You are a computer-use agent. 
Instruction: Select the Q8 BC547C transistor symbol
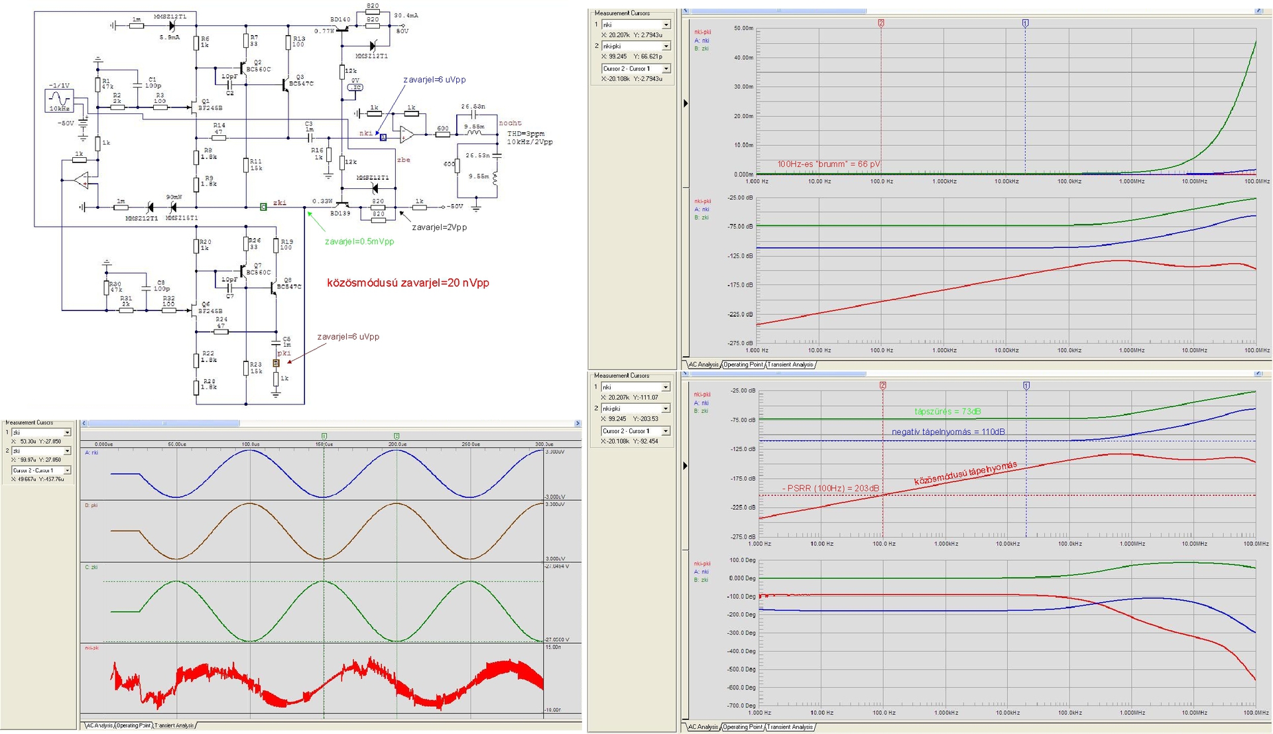(273, 287)
